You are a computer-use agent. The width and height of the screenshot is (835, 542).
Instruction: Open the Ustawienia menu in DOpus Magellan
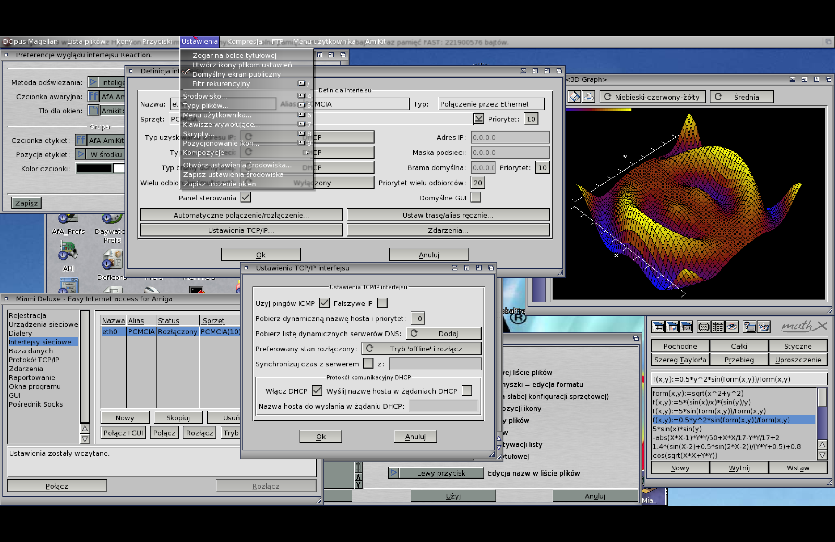[x=200, y=41]
